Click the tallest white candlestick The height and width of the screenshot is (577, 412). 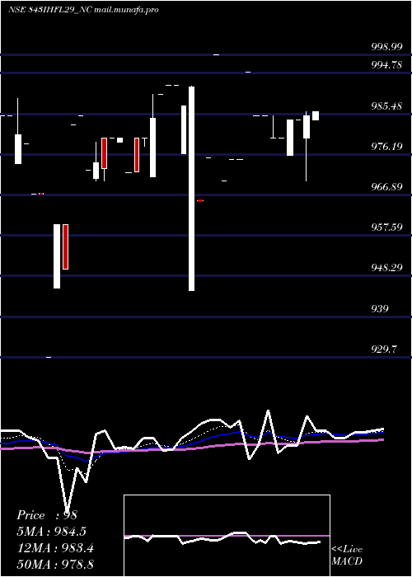192,189
